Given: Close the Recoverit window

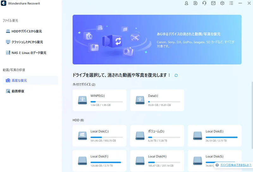Looking at the screenshot, I should click(x=249, y=3).
